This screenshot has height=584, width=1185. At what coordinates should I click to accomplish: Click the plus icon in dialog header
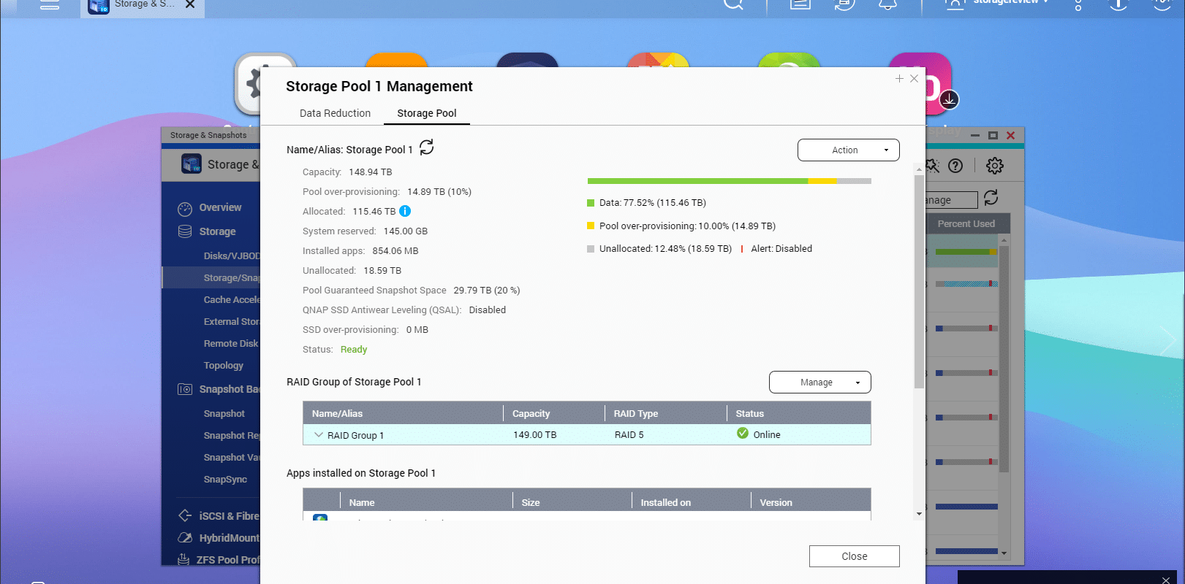tap(899, 78)
